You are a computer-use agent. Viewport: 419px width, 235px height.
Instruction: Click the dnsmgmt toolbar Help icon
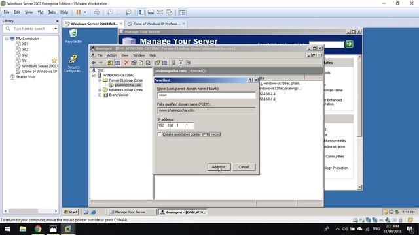tap(157, 63)
